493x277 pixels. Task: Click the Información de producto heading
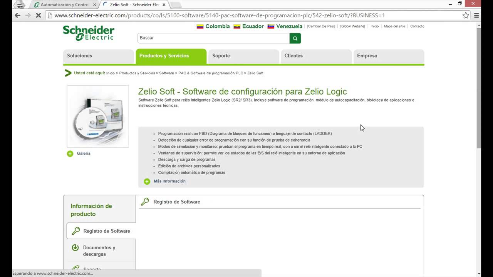pyautogui.click(x=91, y=210)
